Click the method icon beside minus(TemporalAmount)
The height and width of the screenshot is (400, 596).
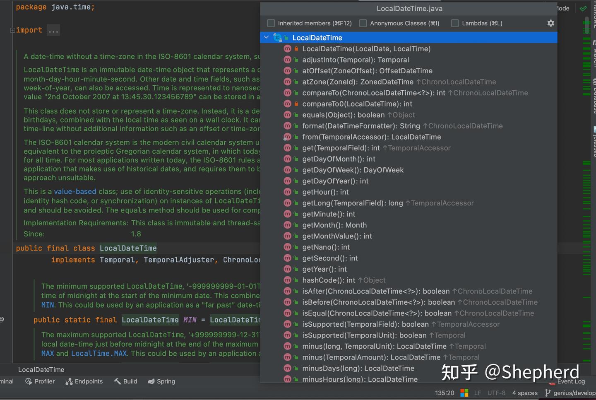287,357
